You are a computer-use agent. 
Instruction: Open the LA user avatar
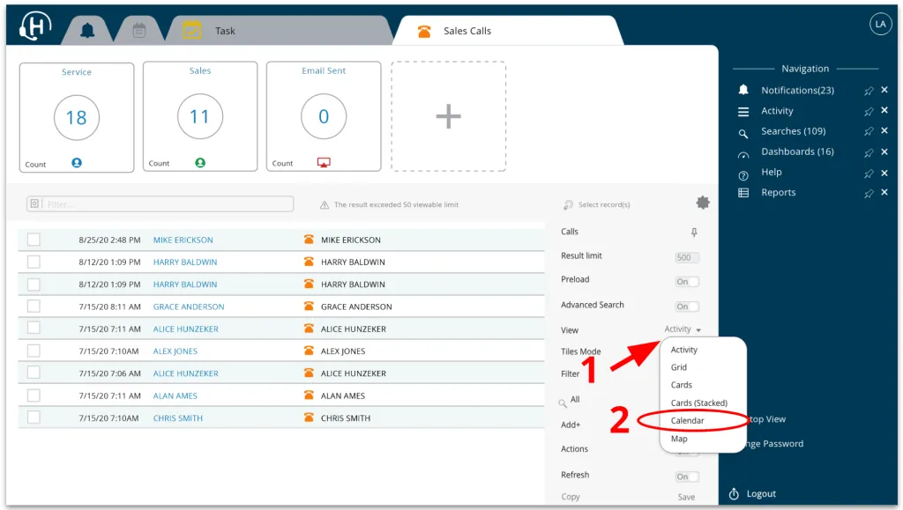pyautogui.click(x=880, y=24)
